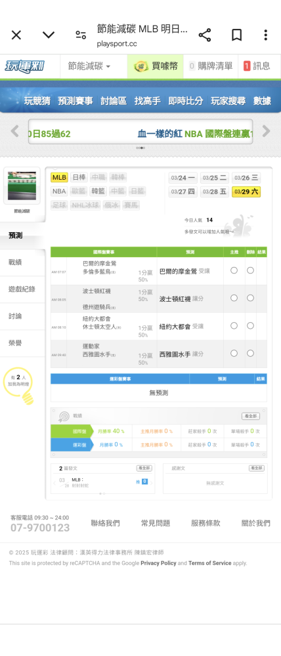Select the NBA league tag
The width and height of the screenshot is (281, 656).
(x=60, y=191)
